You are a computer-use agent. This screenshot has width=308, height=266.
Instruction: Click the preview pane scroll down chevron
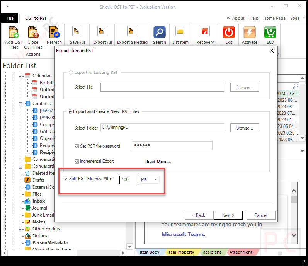tap(294, 235)
